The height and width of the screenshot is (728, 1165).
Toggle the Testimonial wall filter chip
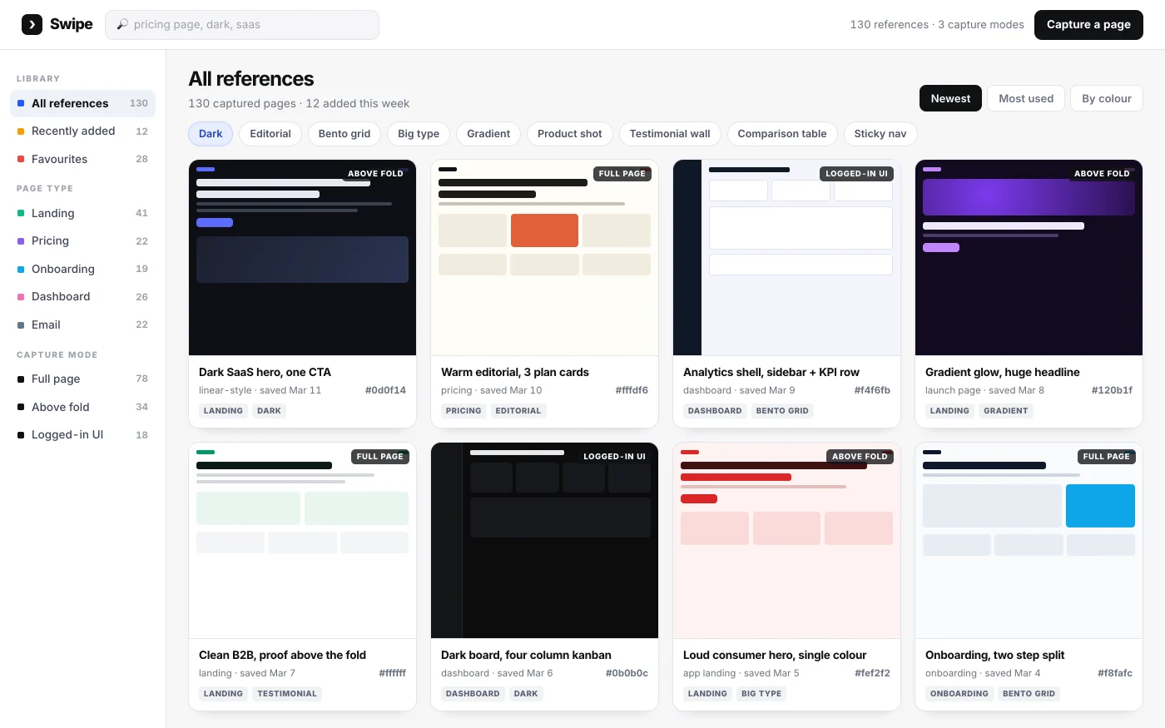pos(670,134)
